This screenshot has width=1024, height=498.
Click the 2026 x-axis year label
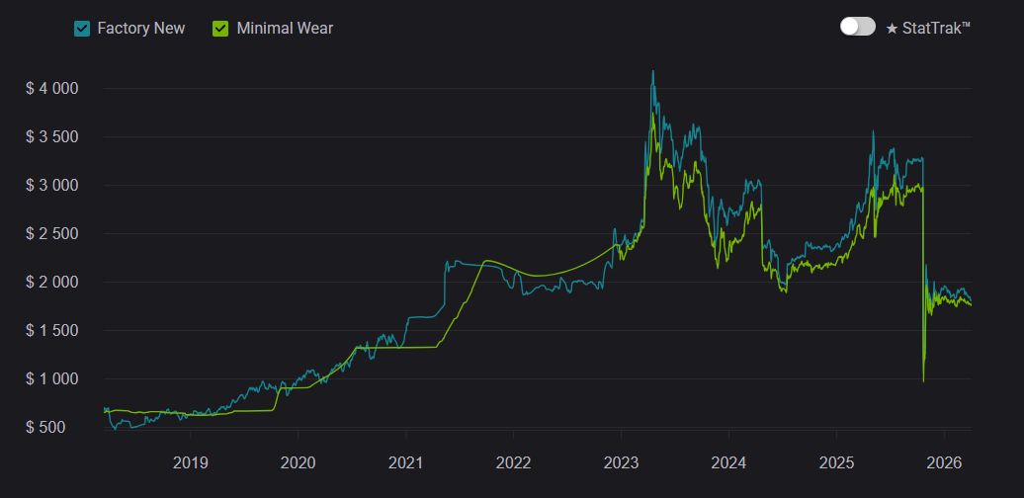(944, 461)
